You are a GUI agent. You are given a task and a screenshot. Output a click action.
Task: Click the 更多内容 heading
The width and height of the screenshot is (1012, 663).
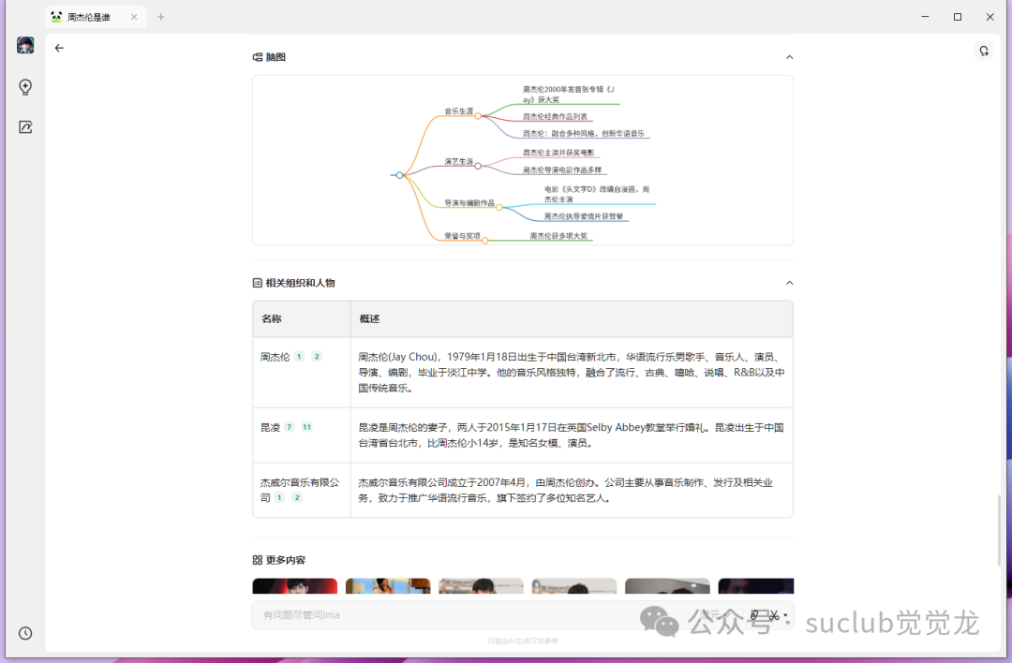pyautogui.click(x=285, y=560)
